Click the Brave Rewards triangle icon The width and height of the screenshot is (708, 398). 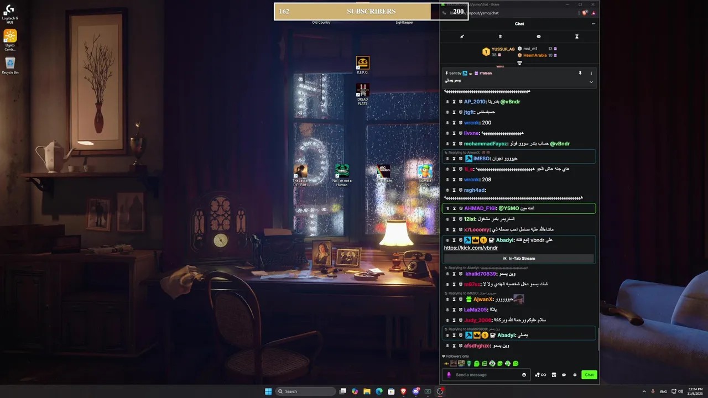pos(594,13)
